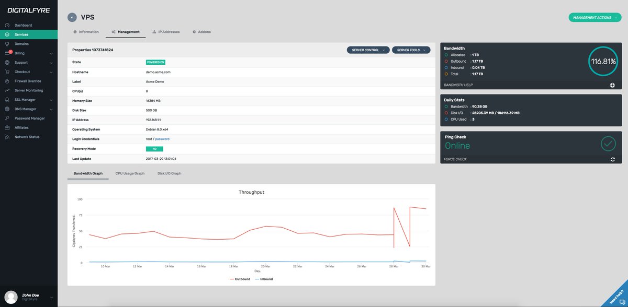
Task: Click the Domains globe icon
Action: pos(7,44)
